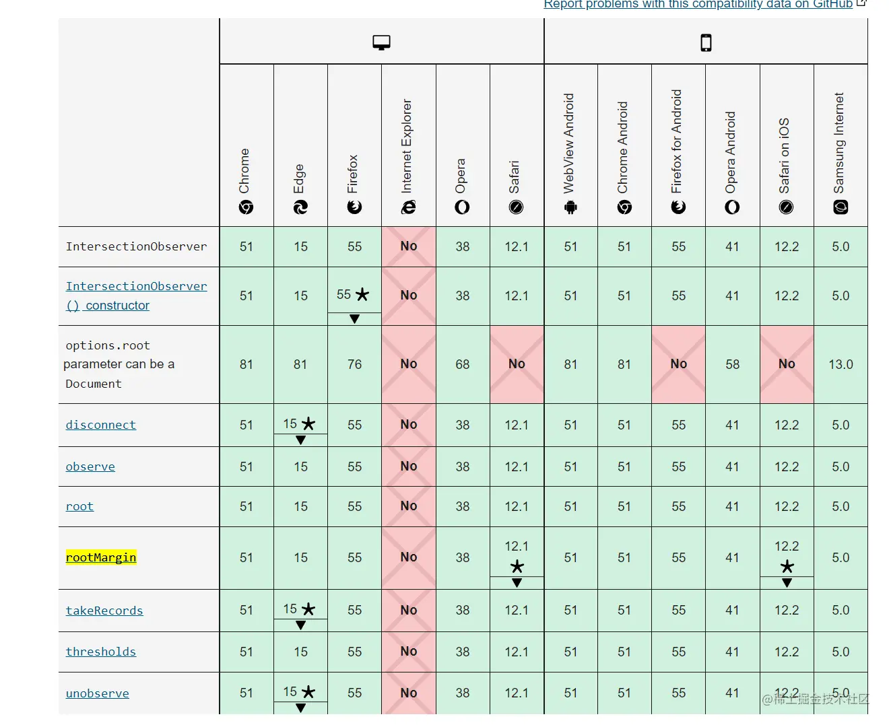The image size is (889, 725).
Task: Expand Edge notes for unobserve row
Action: coord(300,708)
